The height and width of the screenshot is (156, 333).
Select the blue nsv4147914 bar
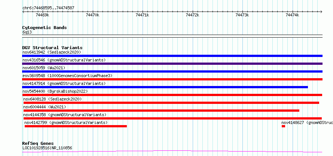(x=165, y=87)
